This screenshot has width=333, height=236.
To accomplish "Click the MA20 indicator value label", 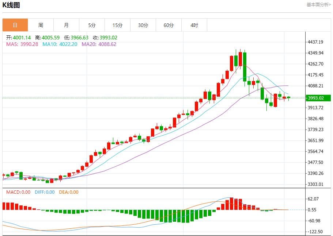I will [99, 44].
